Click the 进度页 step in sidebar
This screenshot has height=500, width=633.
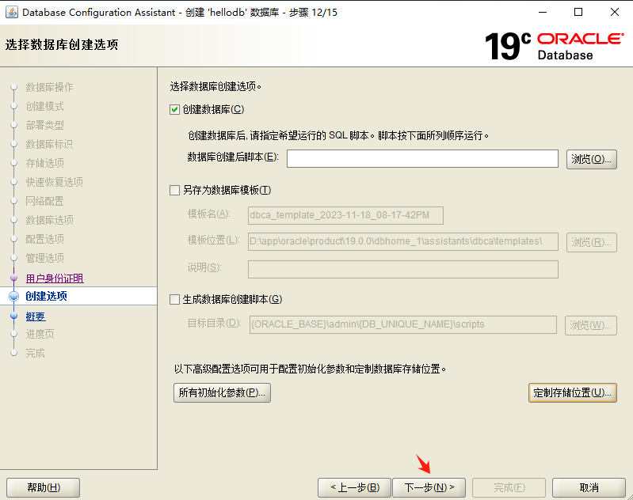[40, 335]
